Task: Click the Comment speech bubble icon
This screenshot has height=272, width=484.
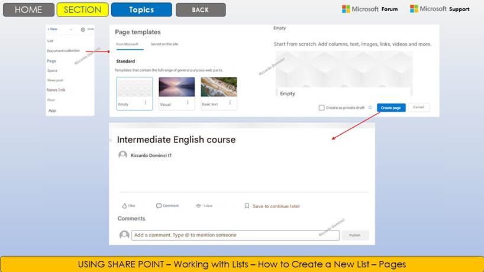Action: [x=159, y=206]
